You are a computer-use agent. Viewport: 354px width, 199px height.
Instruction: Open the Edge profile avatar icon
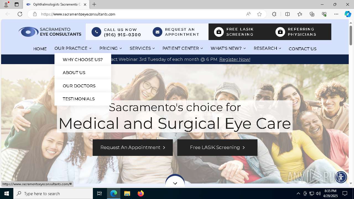tap(6, 4)
